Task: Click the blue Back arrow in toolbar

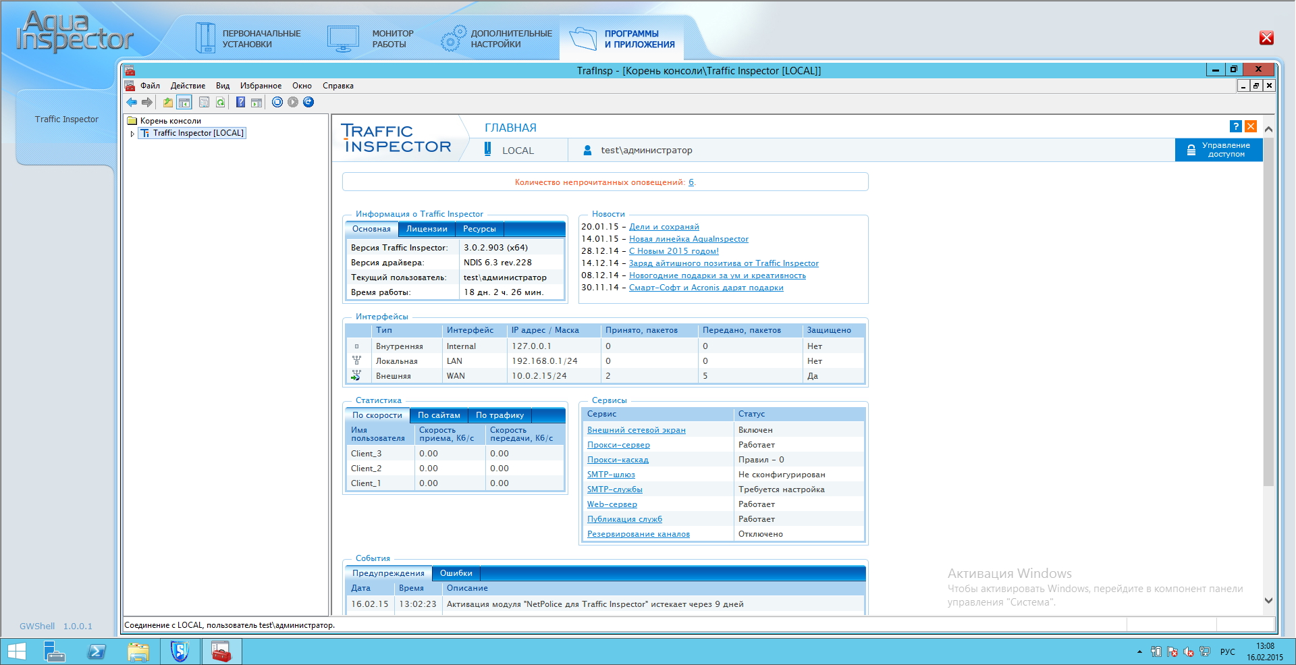Action: coord(132,102)
